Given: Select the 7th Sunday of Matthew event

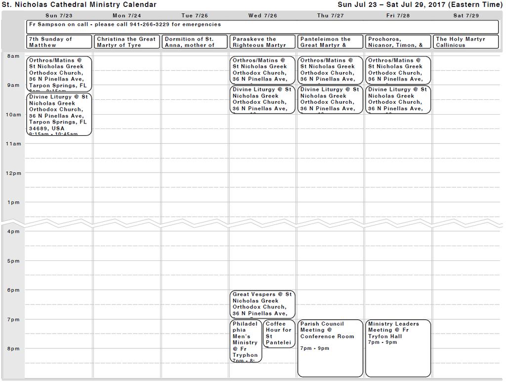Looking at the screenshot, I should [59, 42].
